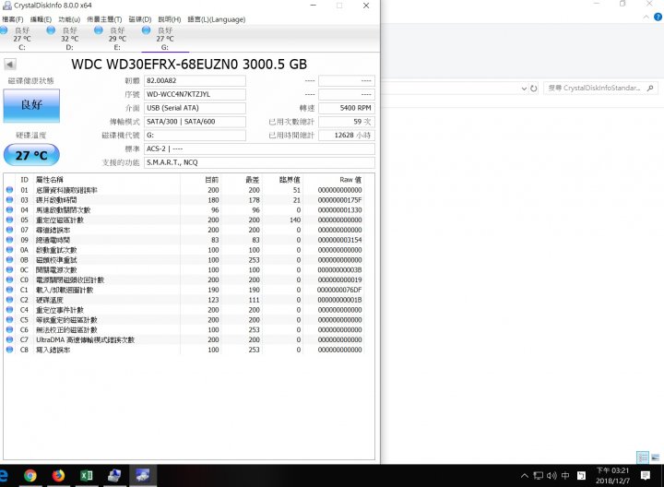
Task: Click status dot for attribute C4
Action: tap(10, 310)
